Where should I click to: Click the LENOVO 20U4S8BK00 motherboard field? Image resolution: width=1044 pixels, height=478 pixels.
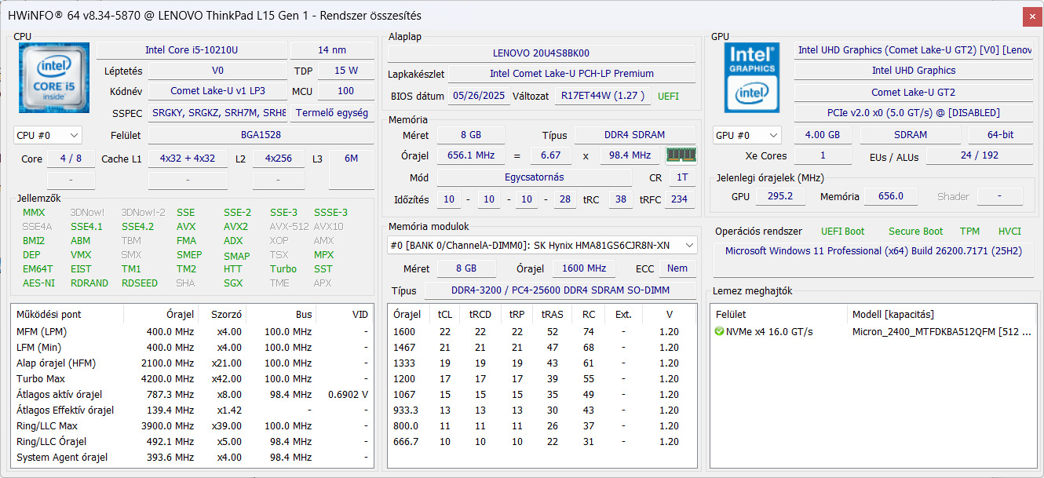(x=542, y=53)
